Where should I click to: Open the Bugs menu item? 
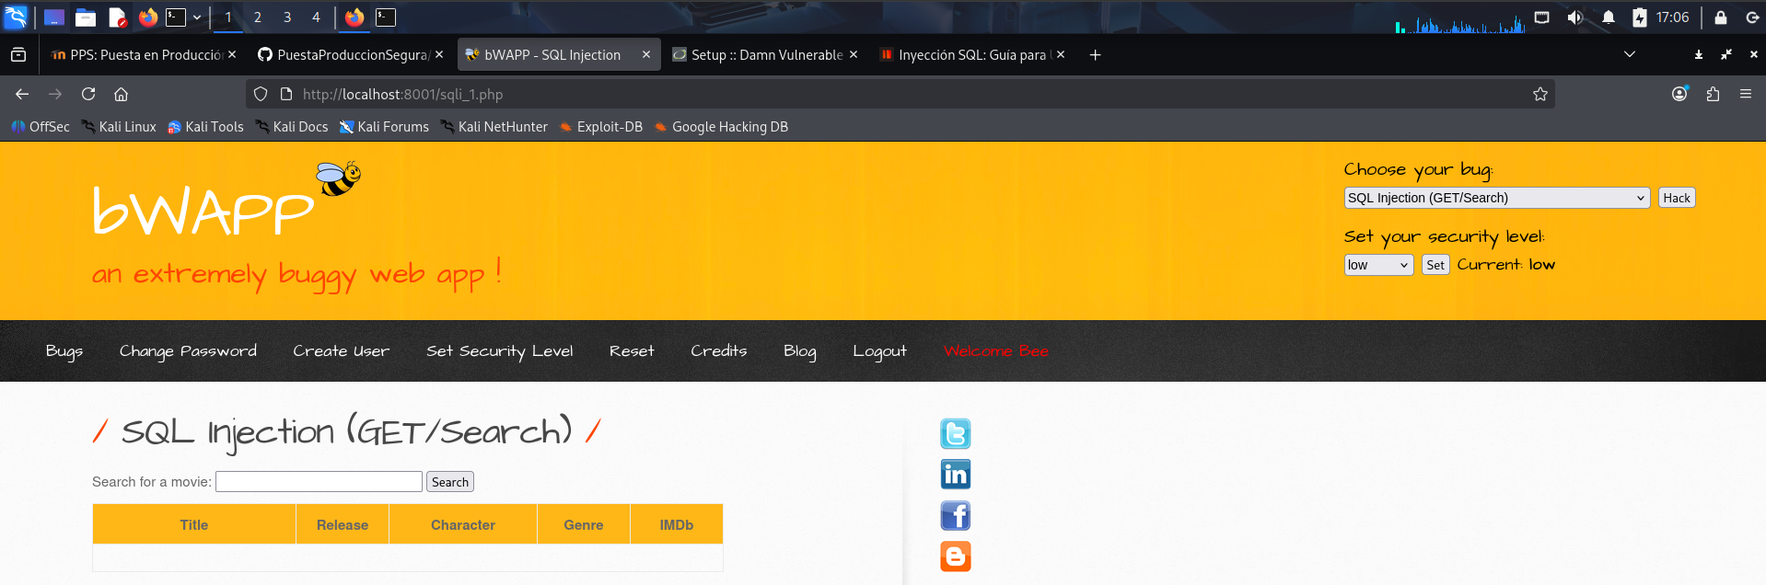point(64,351)
